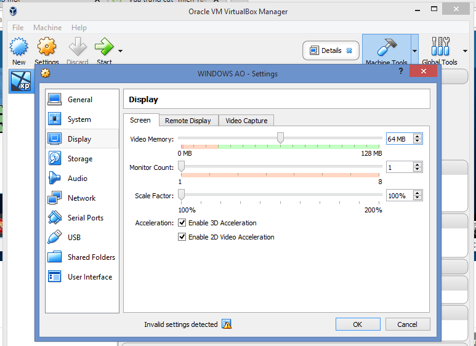Open the General settings category
Image resolution: width=476 pixels, height=346 pixels.
pos(82,100)
